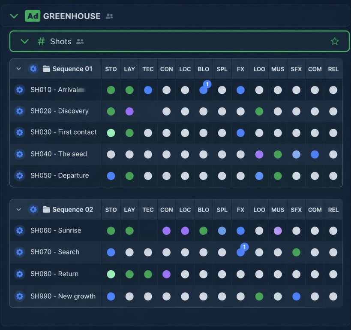Open gear icon for SH990 - New growth

tap(20, 296)
